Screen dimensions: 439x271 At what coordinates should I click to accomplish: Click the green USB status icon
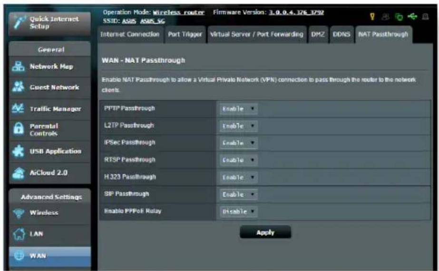click(x=412, y=17)
